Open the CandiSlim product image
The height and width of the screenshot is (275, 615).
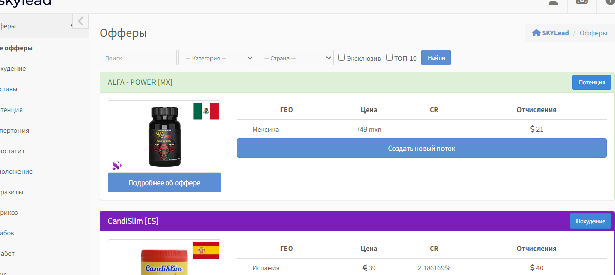click(165, 263)
